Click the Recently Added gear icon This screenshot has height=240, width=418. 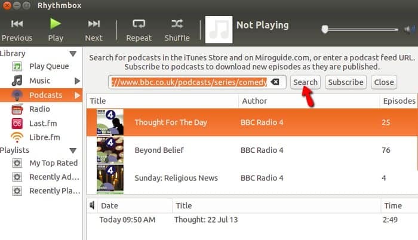pos(17,177)
